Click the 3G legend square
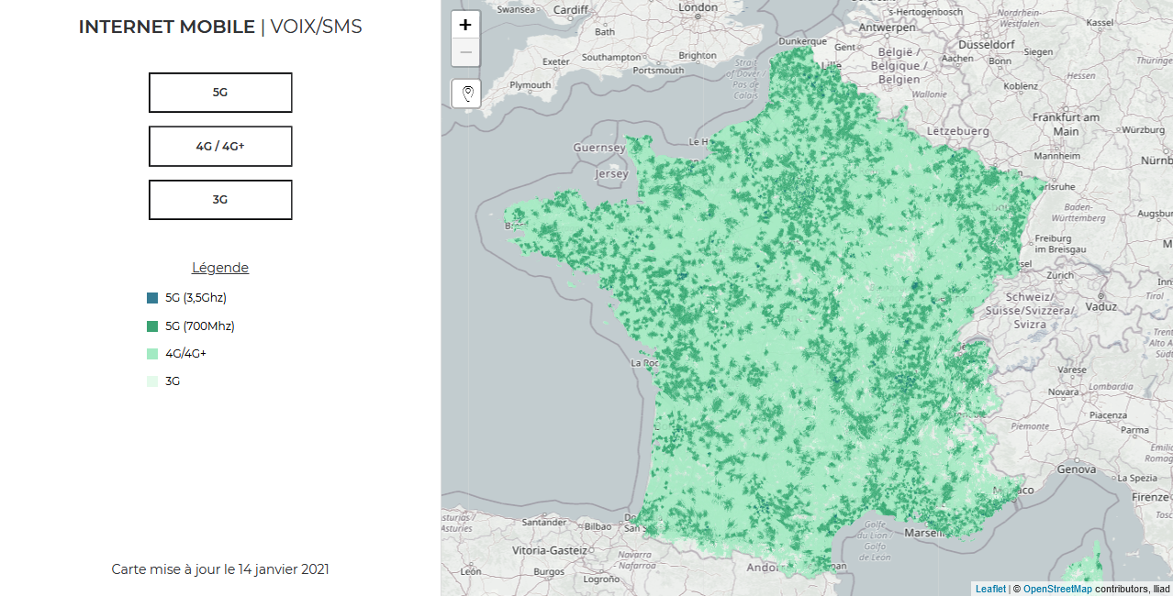 coord(152,381)
